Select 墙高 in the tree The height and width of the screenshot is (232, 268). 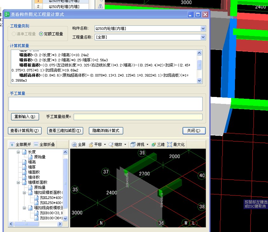coord(32,162)
